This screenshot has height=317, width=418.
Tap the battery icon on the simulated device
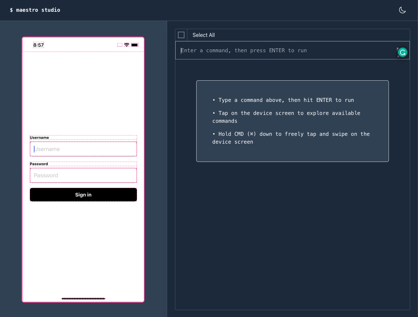[x=135, y=45]
